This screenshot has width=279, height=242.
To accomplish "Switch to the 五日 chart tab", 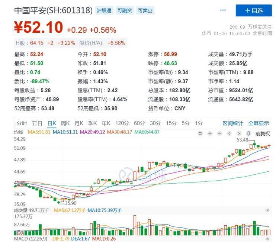I will 37,123.
